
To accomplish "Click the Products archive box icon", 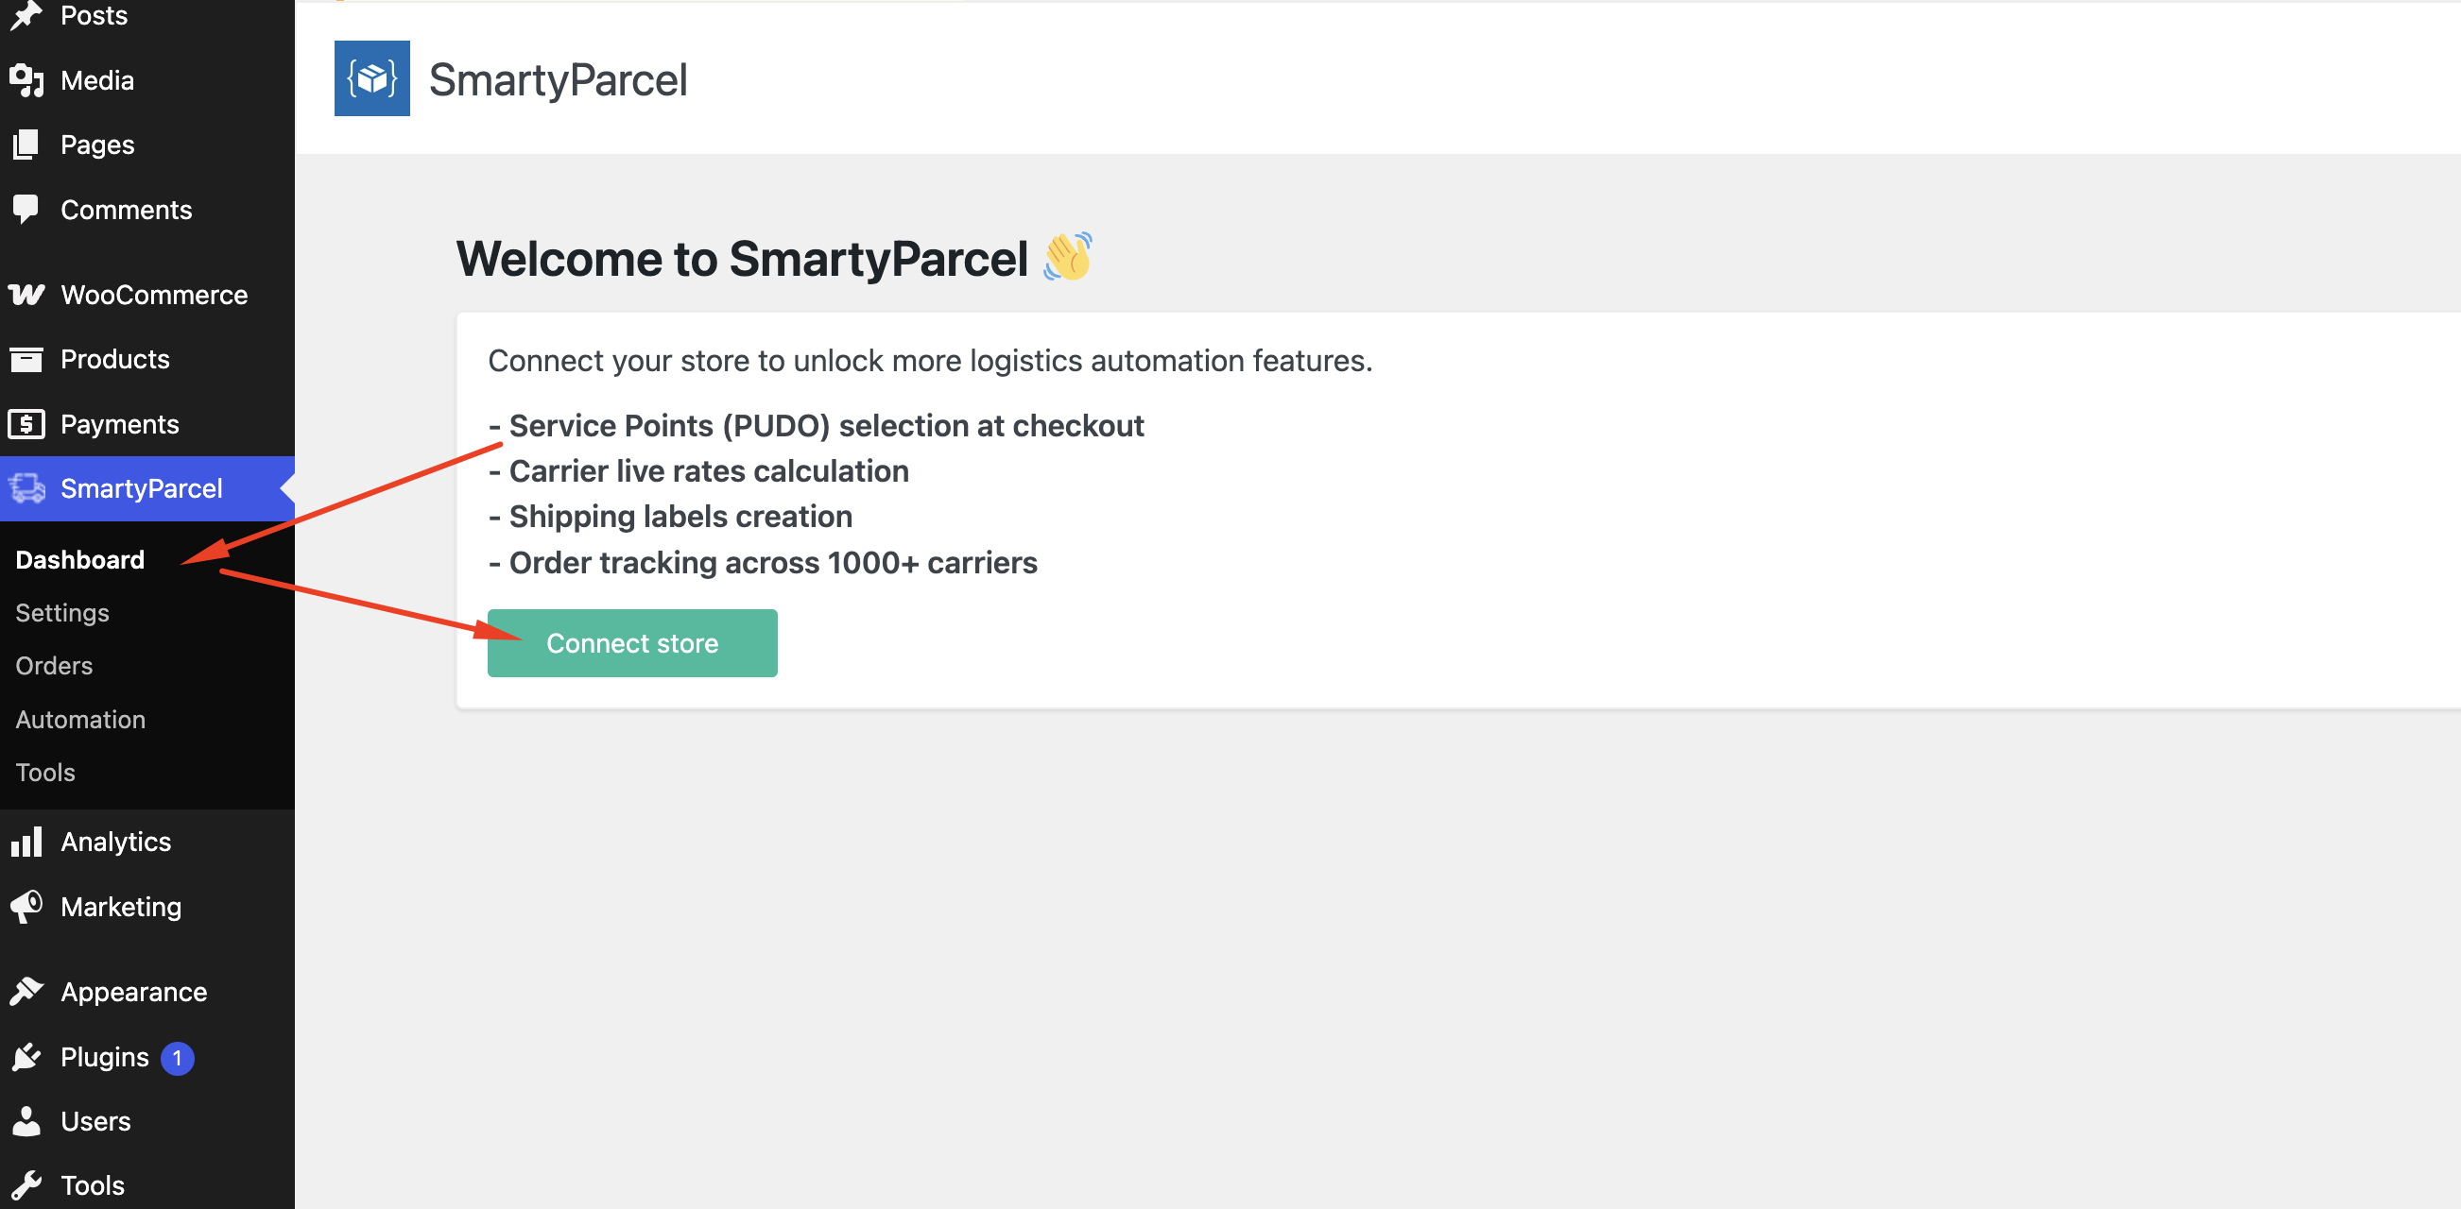I will [26, 359].
